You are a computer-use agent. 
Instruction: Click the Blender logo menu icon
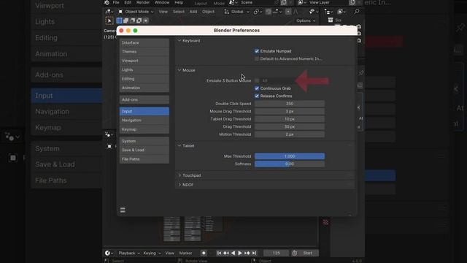[x=107, y=3]
